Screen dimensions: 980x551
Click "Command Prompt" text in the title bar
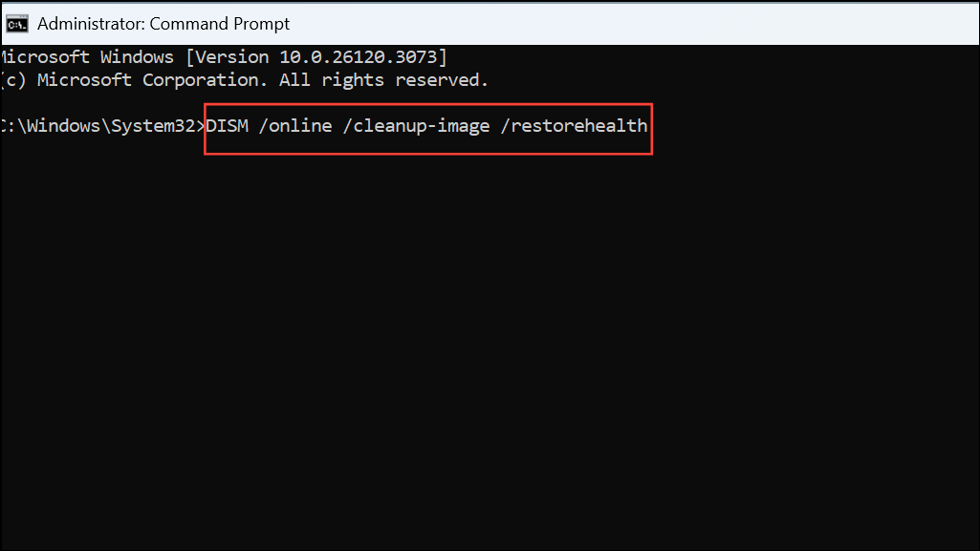click(219, 24)
